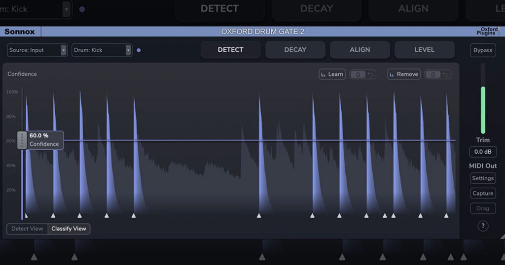This screenshot has height=265, width=505.
Task: Open the Drum: Kick dropdown
Action: [102, 50]
